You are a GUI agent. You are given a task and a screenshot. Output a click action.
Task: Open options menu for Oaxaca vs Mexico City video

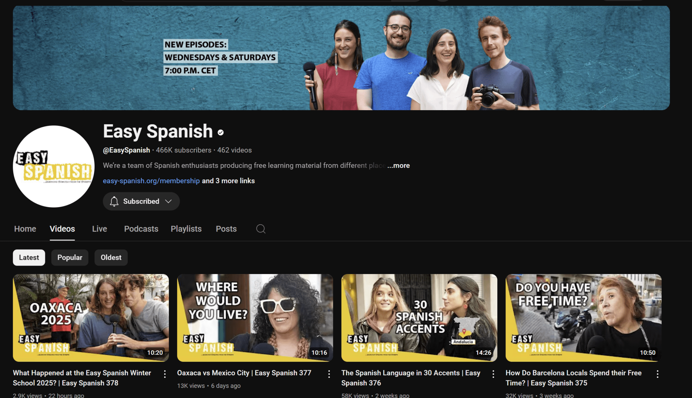(329, 374)
